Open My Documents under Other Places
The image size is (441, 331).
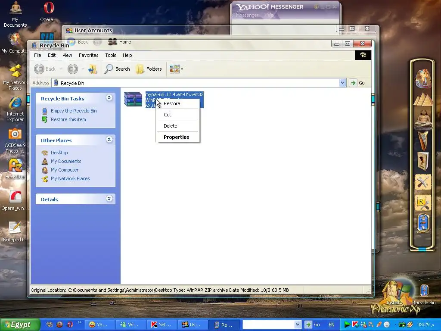click(x=66, y=161)
